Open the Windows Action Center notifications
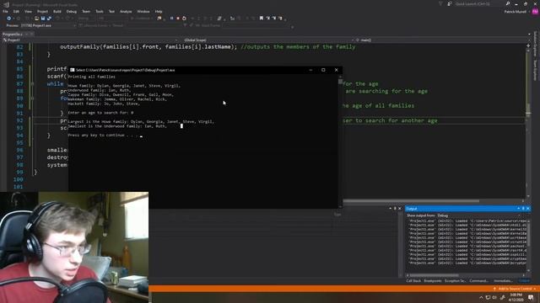 pos(531,297)
